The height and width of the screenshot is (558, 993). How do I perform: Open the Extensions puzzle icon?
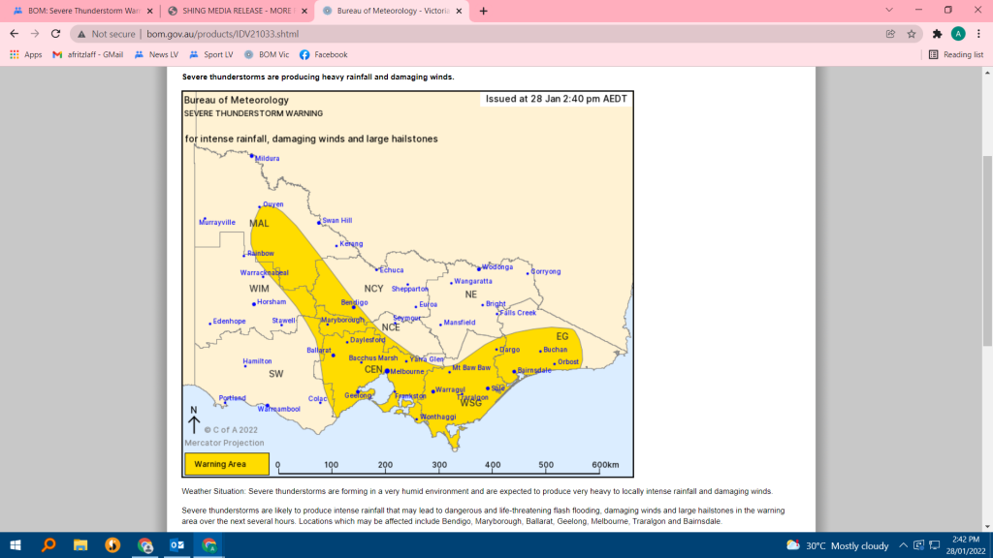938,34
